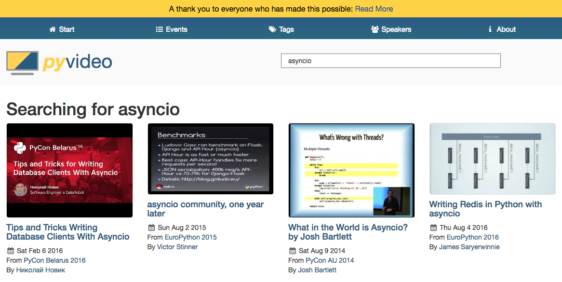Open the Start menu item
The width and height of the screenshot is (562, 282).
[x=62, y=29]
